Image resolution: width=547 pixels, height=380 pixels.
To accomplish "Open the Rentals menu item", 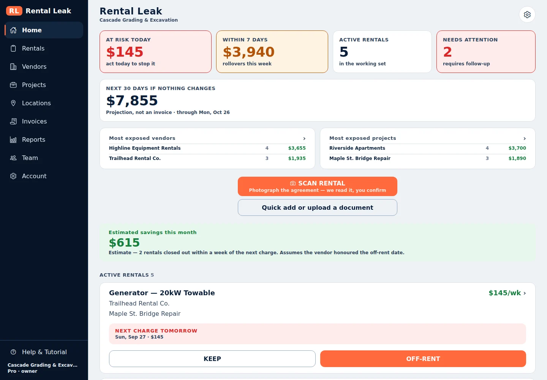I will (x=44, y=48).
